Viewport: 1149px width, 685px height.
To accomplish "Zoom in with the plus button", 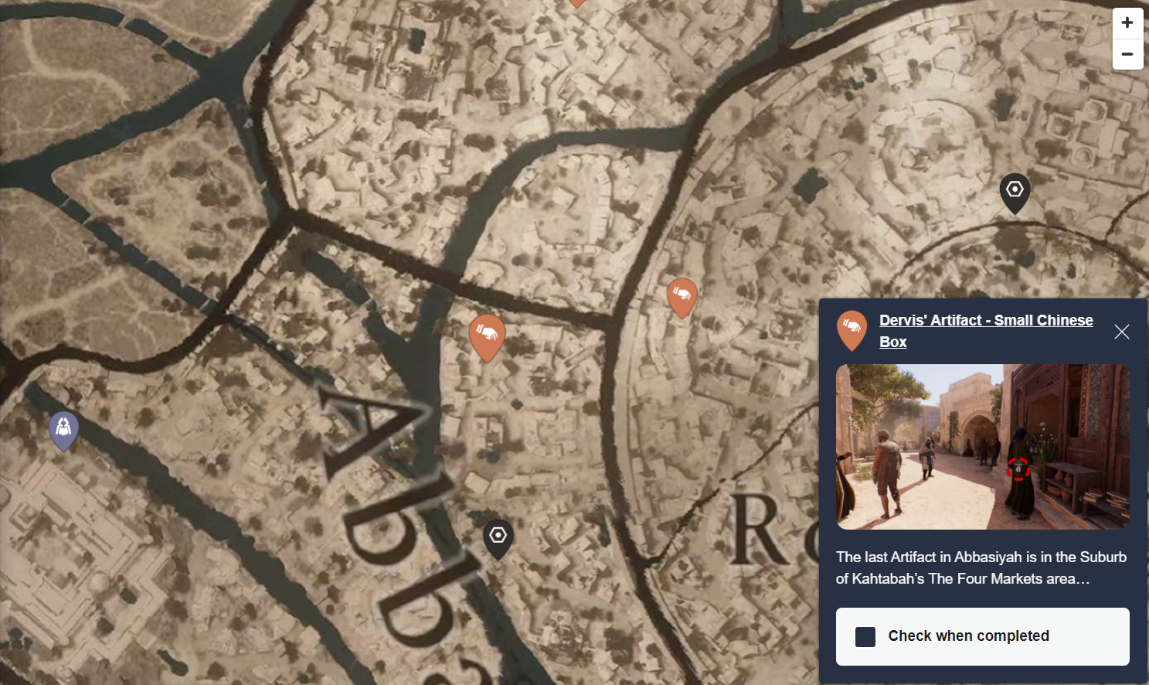I will coord(1127,23).
